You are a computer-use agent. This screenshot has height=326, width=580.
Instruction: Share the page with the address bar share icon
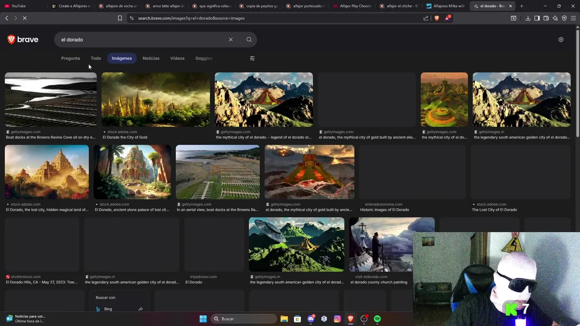425,18
